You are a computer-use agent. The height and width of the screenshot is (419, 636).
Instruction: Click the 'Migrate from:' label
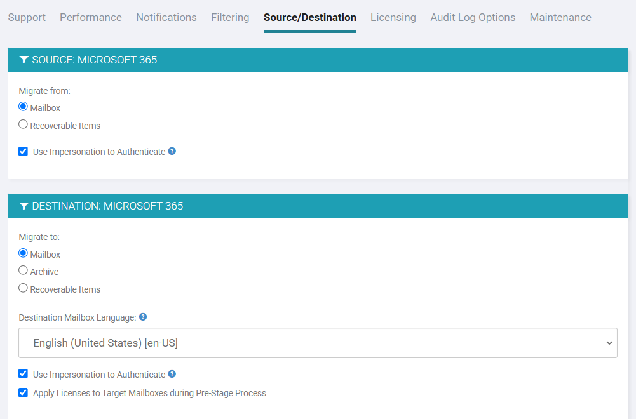(44, 91)
